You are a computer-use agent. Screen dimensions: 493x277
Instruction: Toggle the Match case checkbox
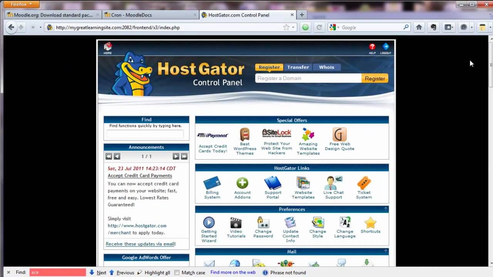(x=177, y=272)
